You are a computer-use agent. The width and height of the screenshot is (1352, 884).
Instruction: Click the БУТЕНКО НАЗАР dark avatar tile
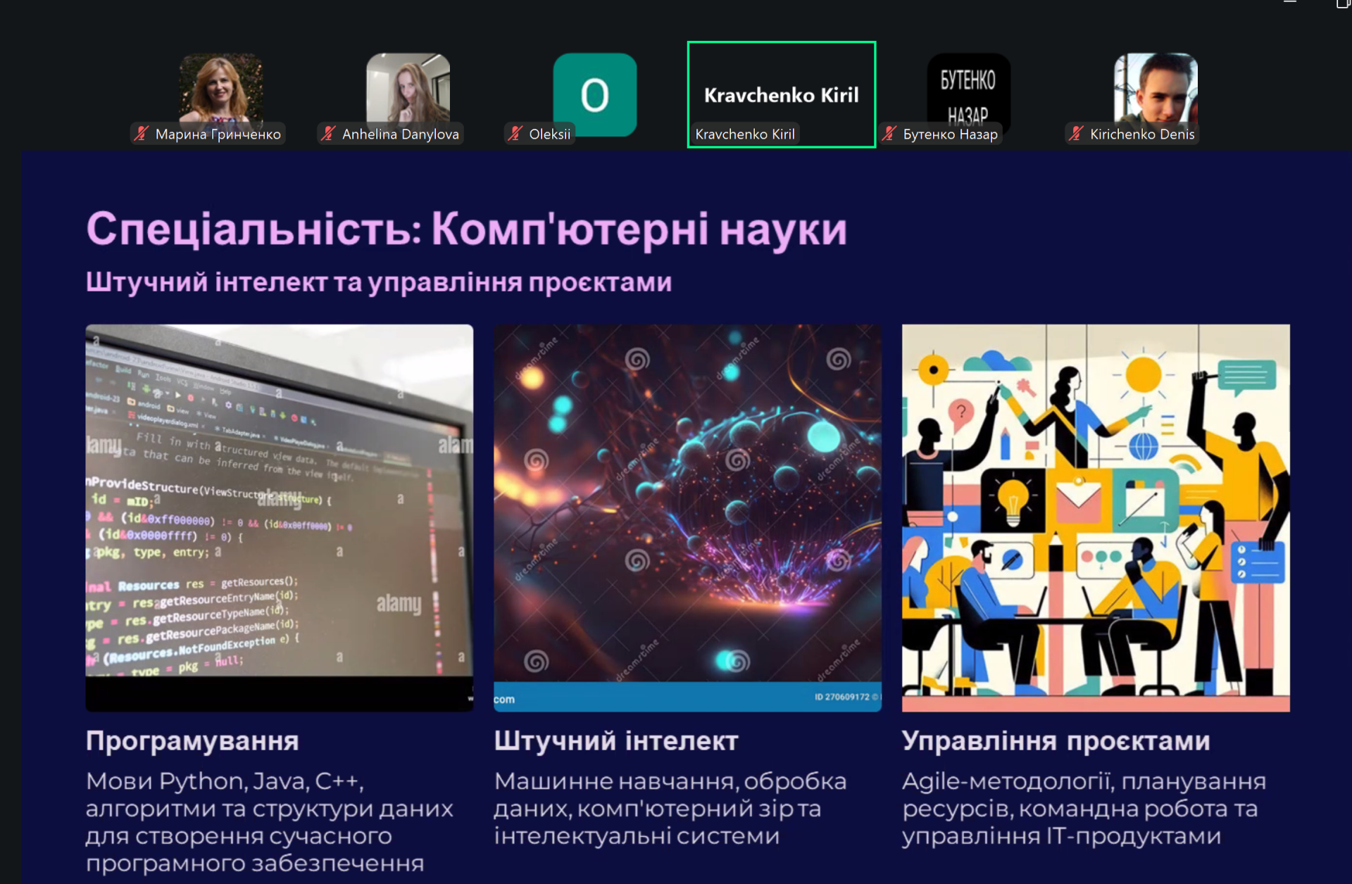968,89
